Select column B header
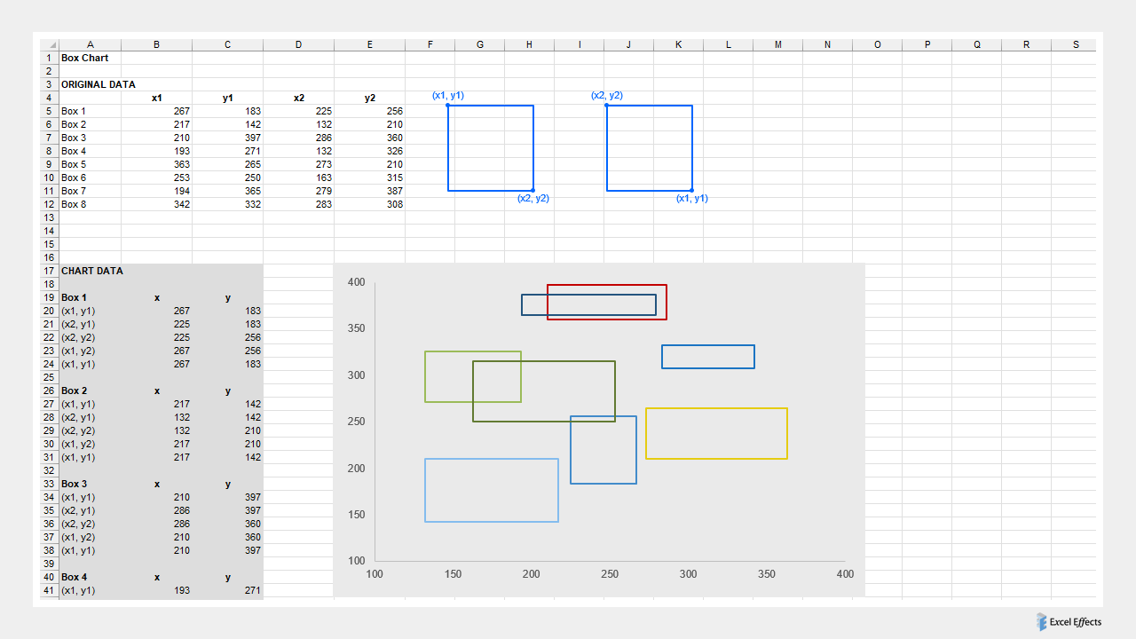The width and height of the screenshot is (1136, 639). pos(156,44)
